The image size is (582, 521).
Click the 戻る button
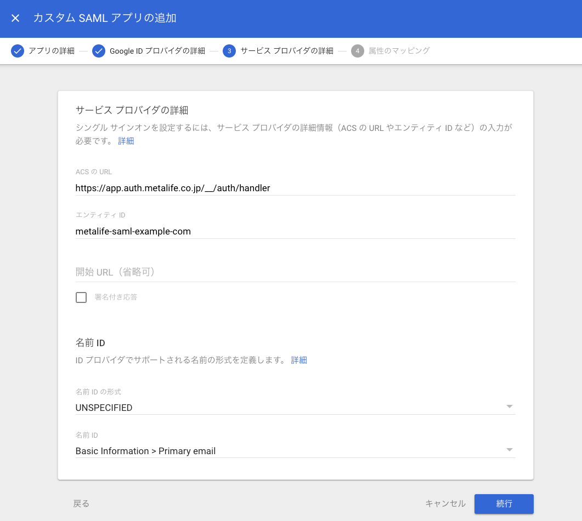(81, 503)
